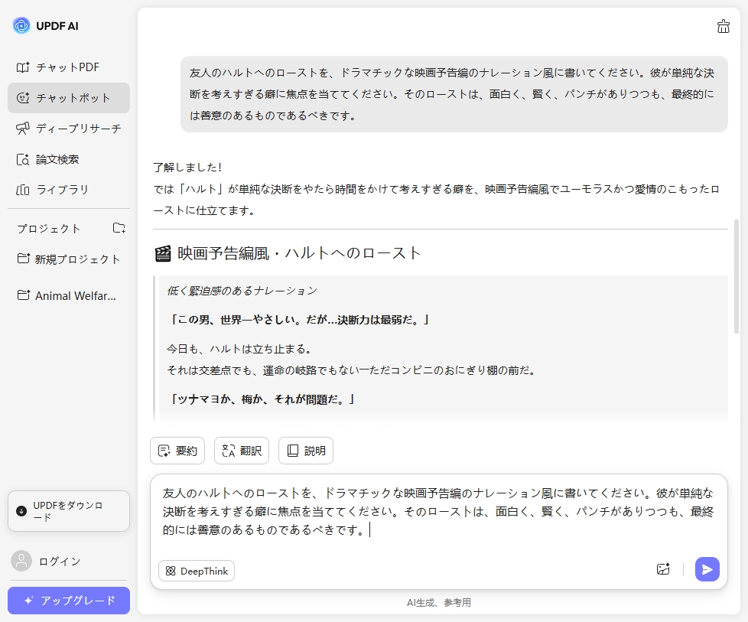Click the new project folder icon

pos(119,227)
